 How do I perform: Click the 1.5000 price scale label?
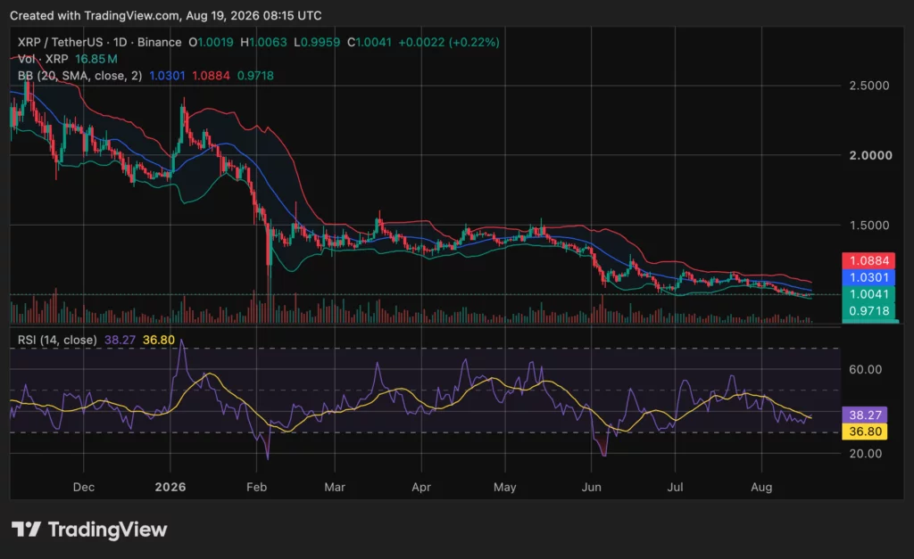click(x=869, y=226)
